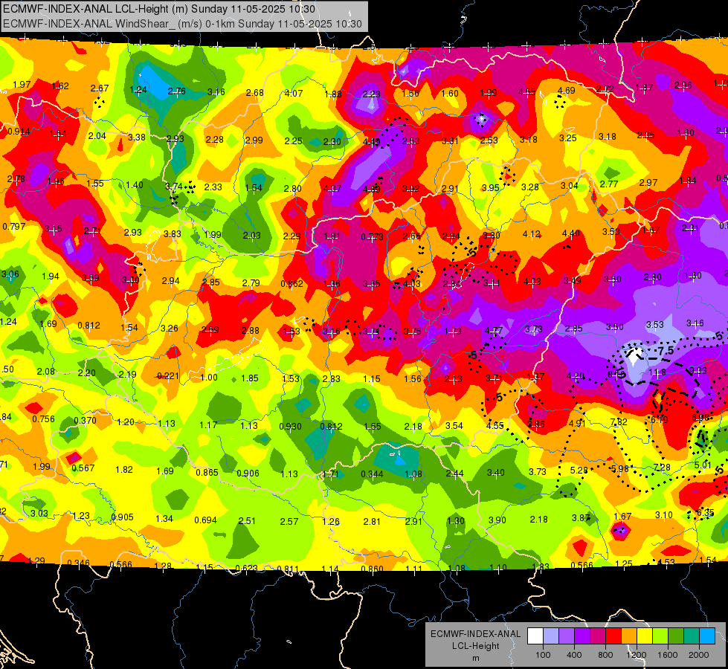Click the legend unit label 'm'
728x669 pixels.
coord(475,658)
